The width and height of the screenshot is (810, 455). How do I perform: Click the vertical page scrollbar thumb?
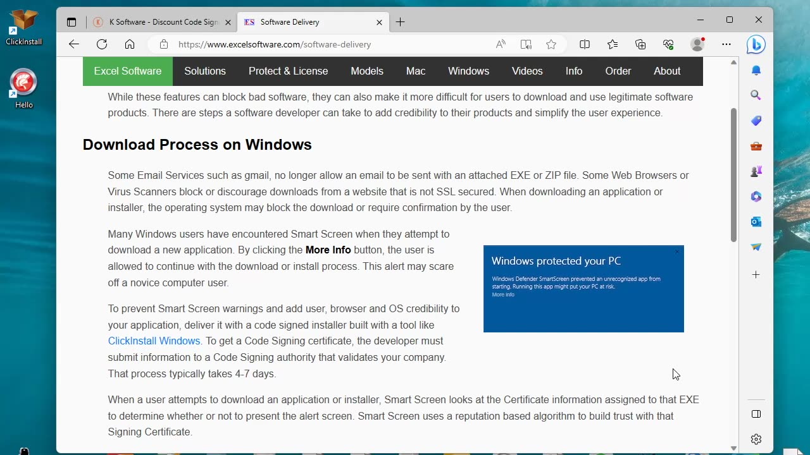(x=734, y=175)
